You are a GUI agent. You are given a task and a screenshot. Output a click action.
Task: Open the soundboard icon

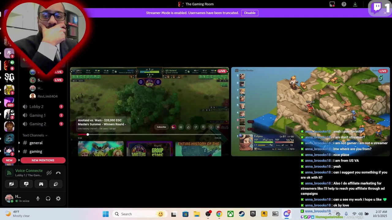[56, 184]
